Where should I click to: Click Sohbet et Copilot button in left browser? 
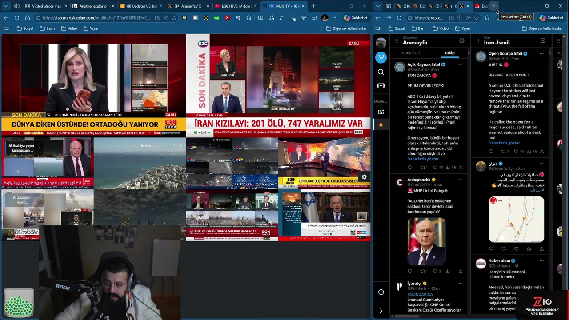point(356,18)
